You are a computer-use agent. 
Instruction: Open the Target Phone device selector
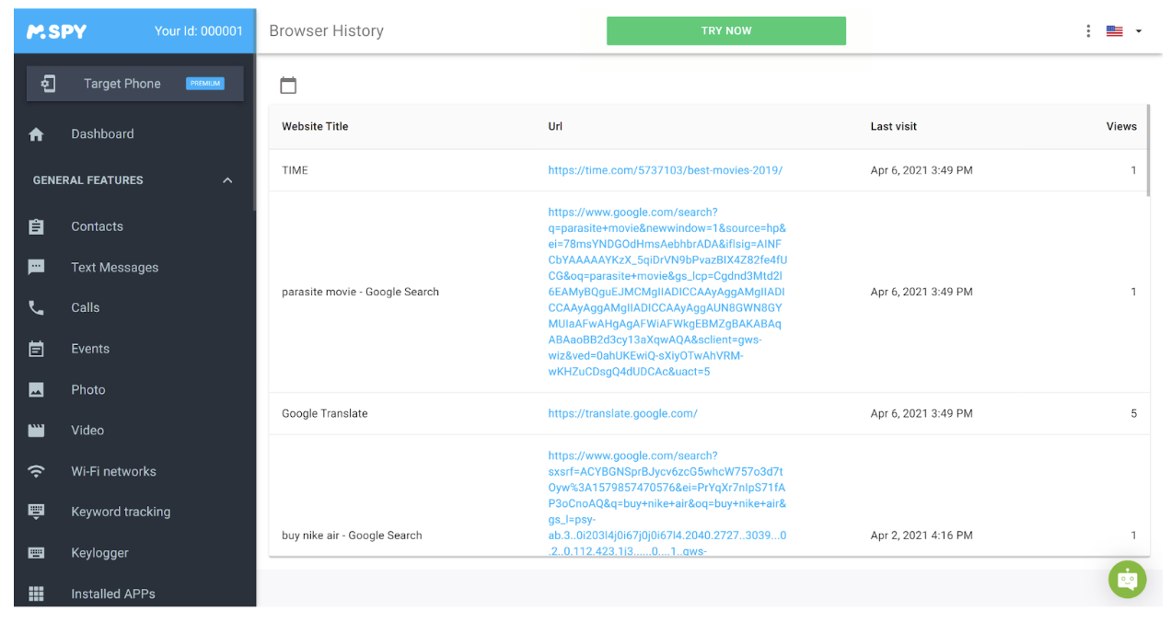pyautogui.click(x=135, y=84)
